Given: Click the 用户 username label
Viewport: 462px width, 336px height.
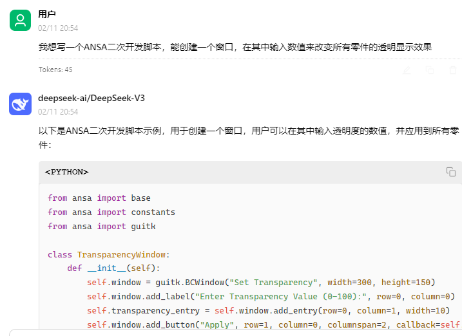Looking at the screenshot, I should pos(47,14).
